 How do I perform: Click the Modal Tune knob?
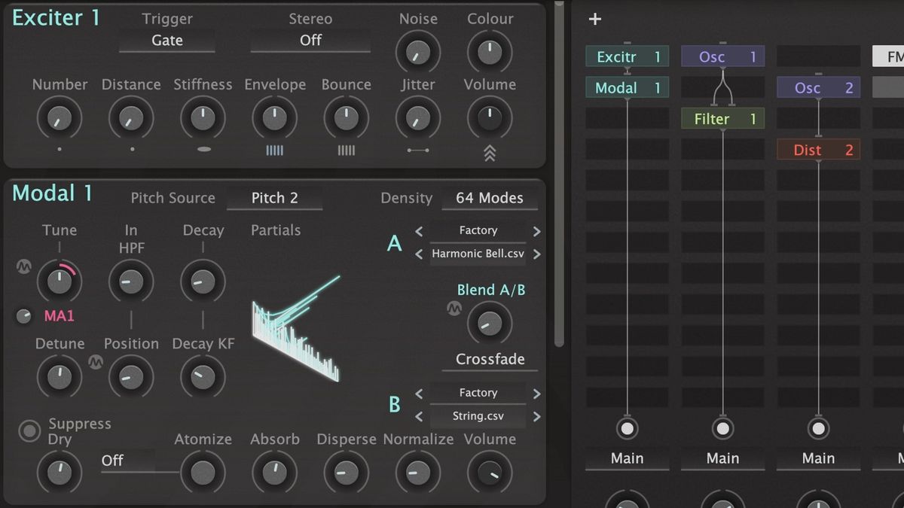(60, 281)
